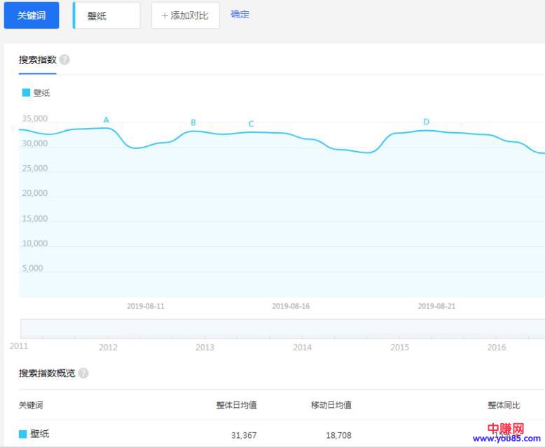Click the 整体同比 column header
This screenshot has height=447, width=545.
point(504,405)
